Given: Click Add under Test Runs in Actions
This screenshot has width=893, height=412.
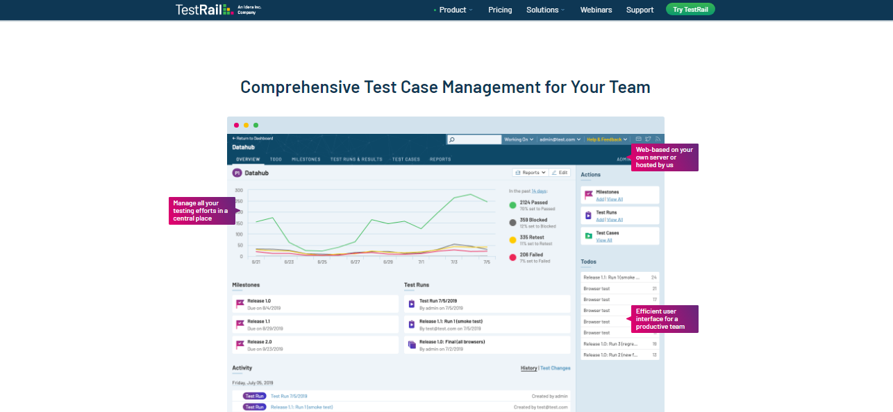Looking at the screenshot, I should (599, 219).
